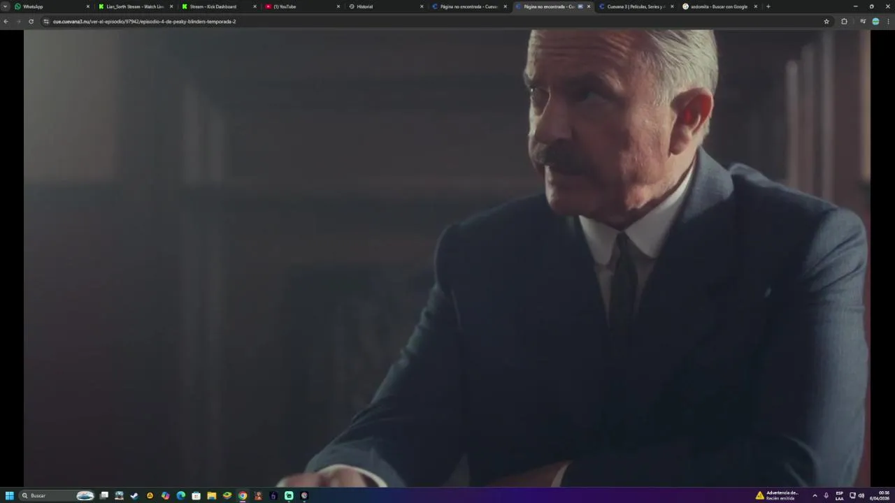
Task: Open the network settings tray icon
Action: click(x=852, y=495)
